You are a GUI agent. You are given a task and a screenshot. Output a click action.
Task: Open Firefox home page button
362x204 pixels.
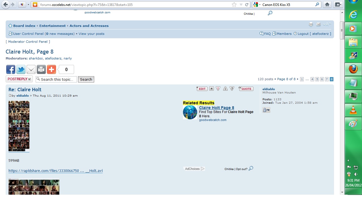click(327, 5)
